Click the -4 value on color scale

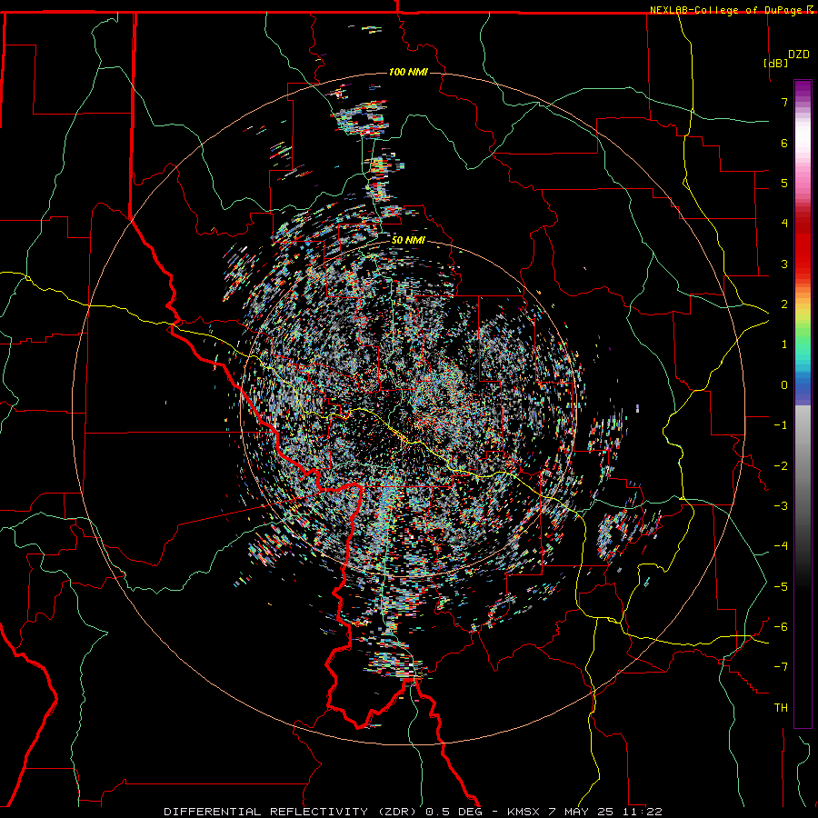pyautogui.click(x=781, y=546)
